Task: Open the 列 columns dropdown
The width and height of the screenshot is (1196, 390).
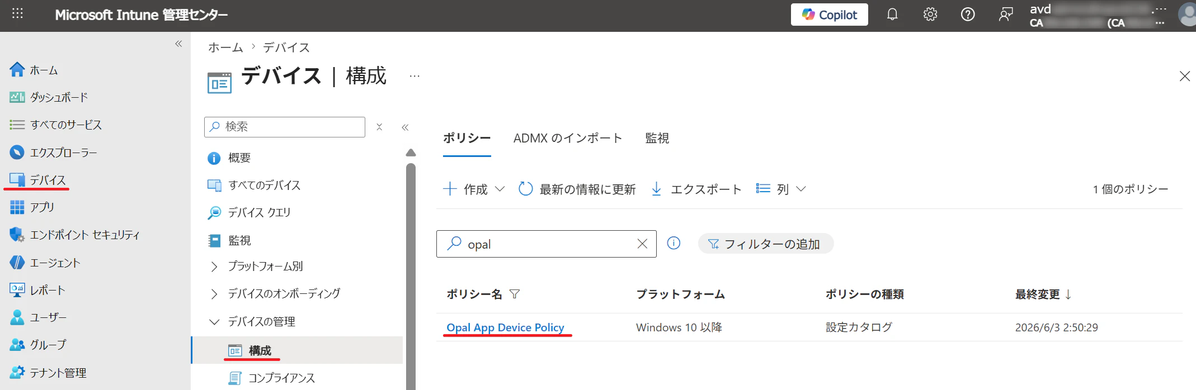Action: pos(781,189)
